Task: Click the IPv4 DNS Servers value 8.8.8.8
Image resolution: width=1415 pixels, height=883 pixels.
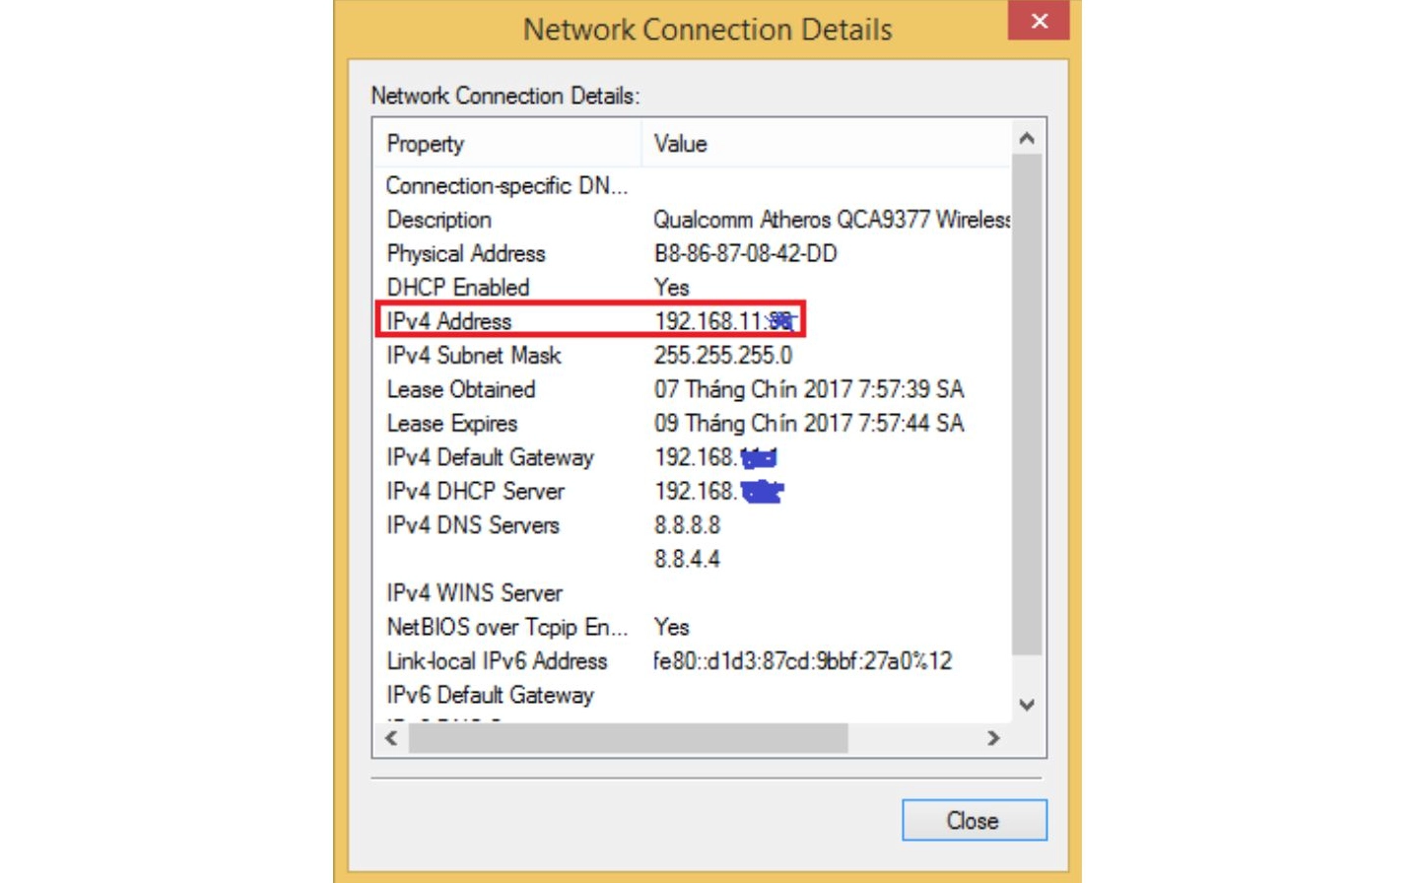Action: [x=687, y=525]
